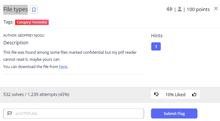Viewport: 220px width, 121px height.
Task: Close the challenge dialog with X
Action: [x=216, y=9]
